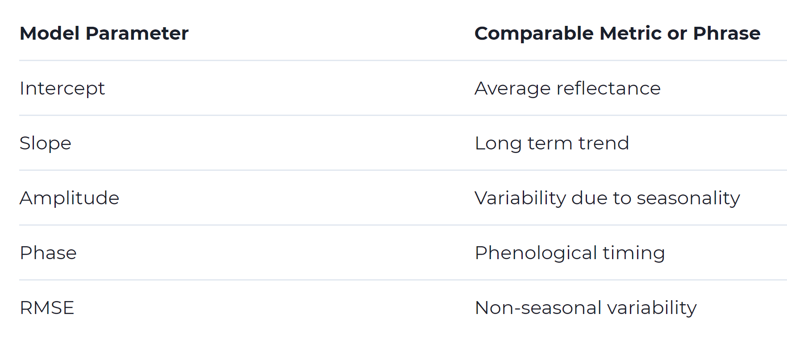Screen dimensions: 787x347
Task: Click the word "reflectance" in the table
Action: click(608, 88)
